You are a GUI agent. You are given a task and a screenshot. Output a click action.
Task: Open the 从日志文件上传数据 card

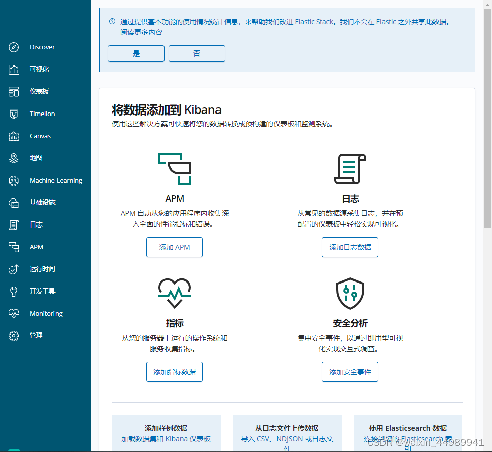287,433
